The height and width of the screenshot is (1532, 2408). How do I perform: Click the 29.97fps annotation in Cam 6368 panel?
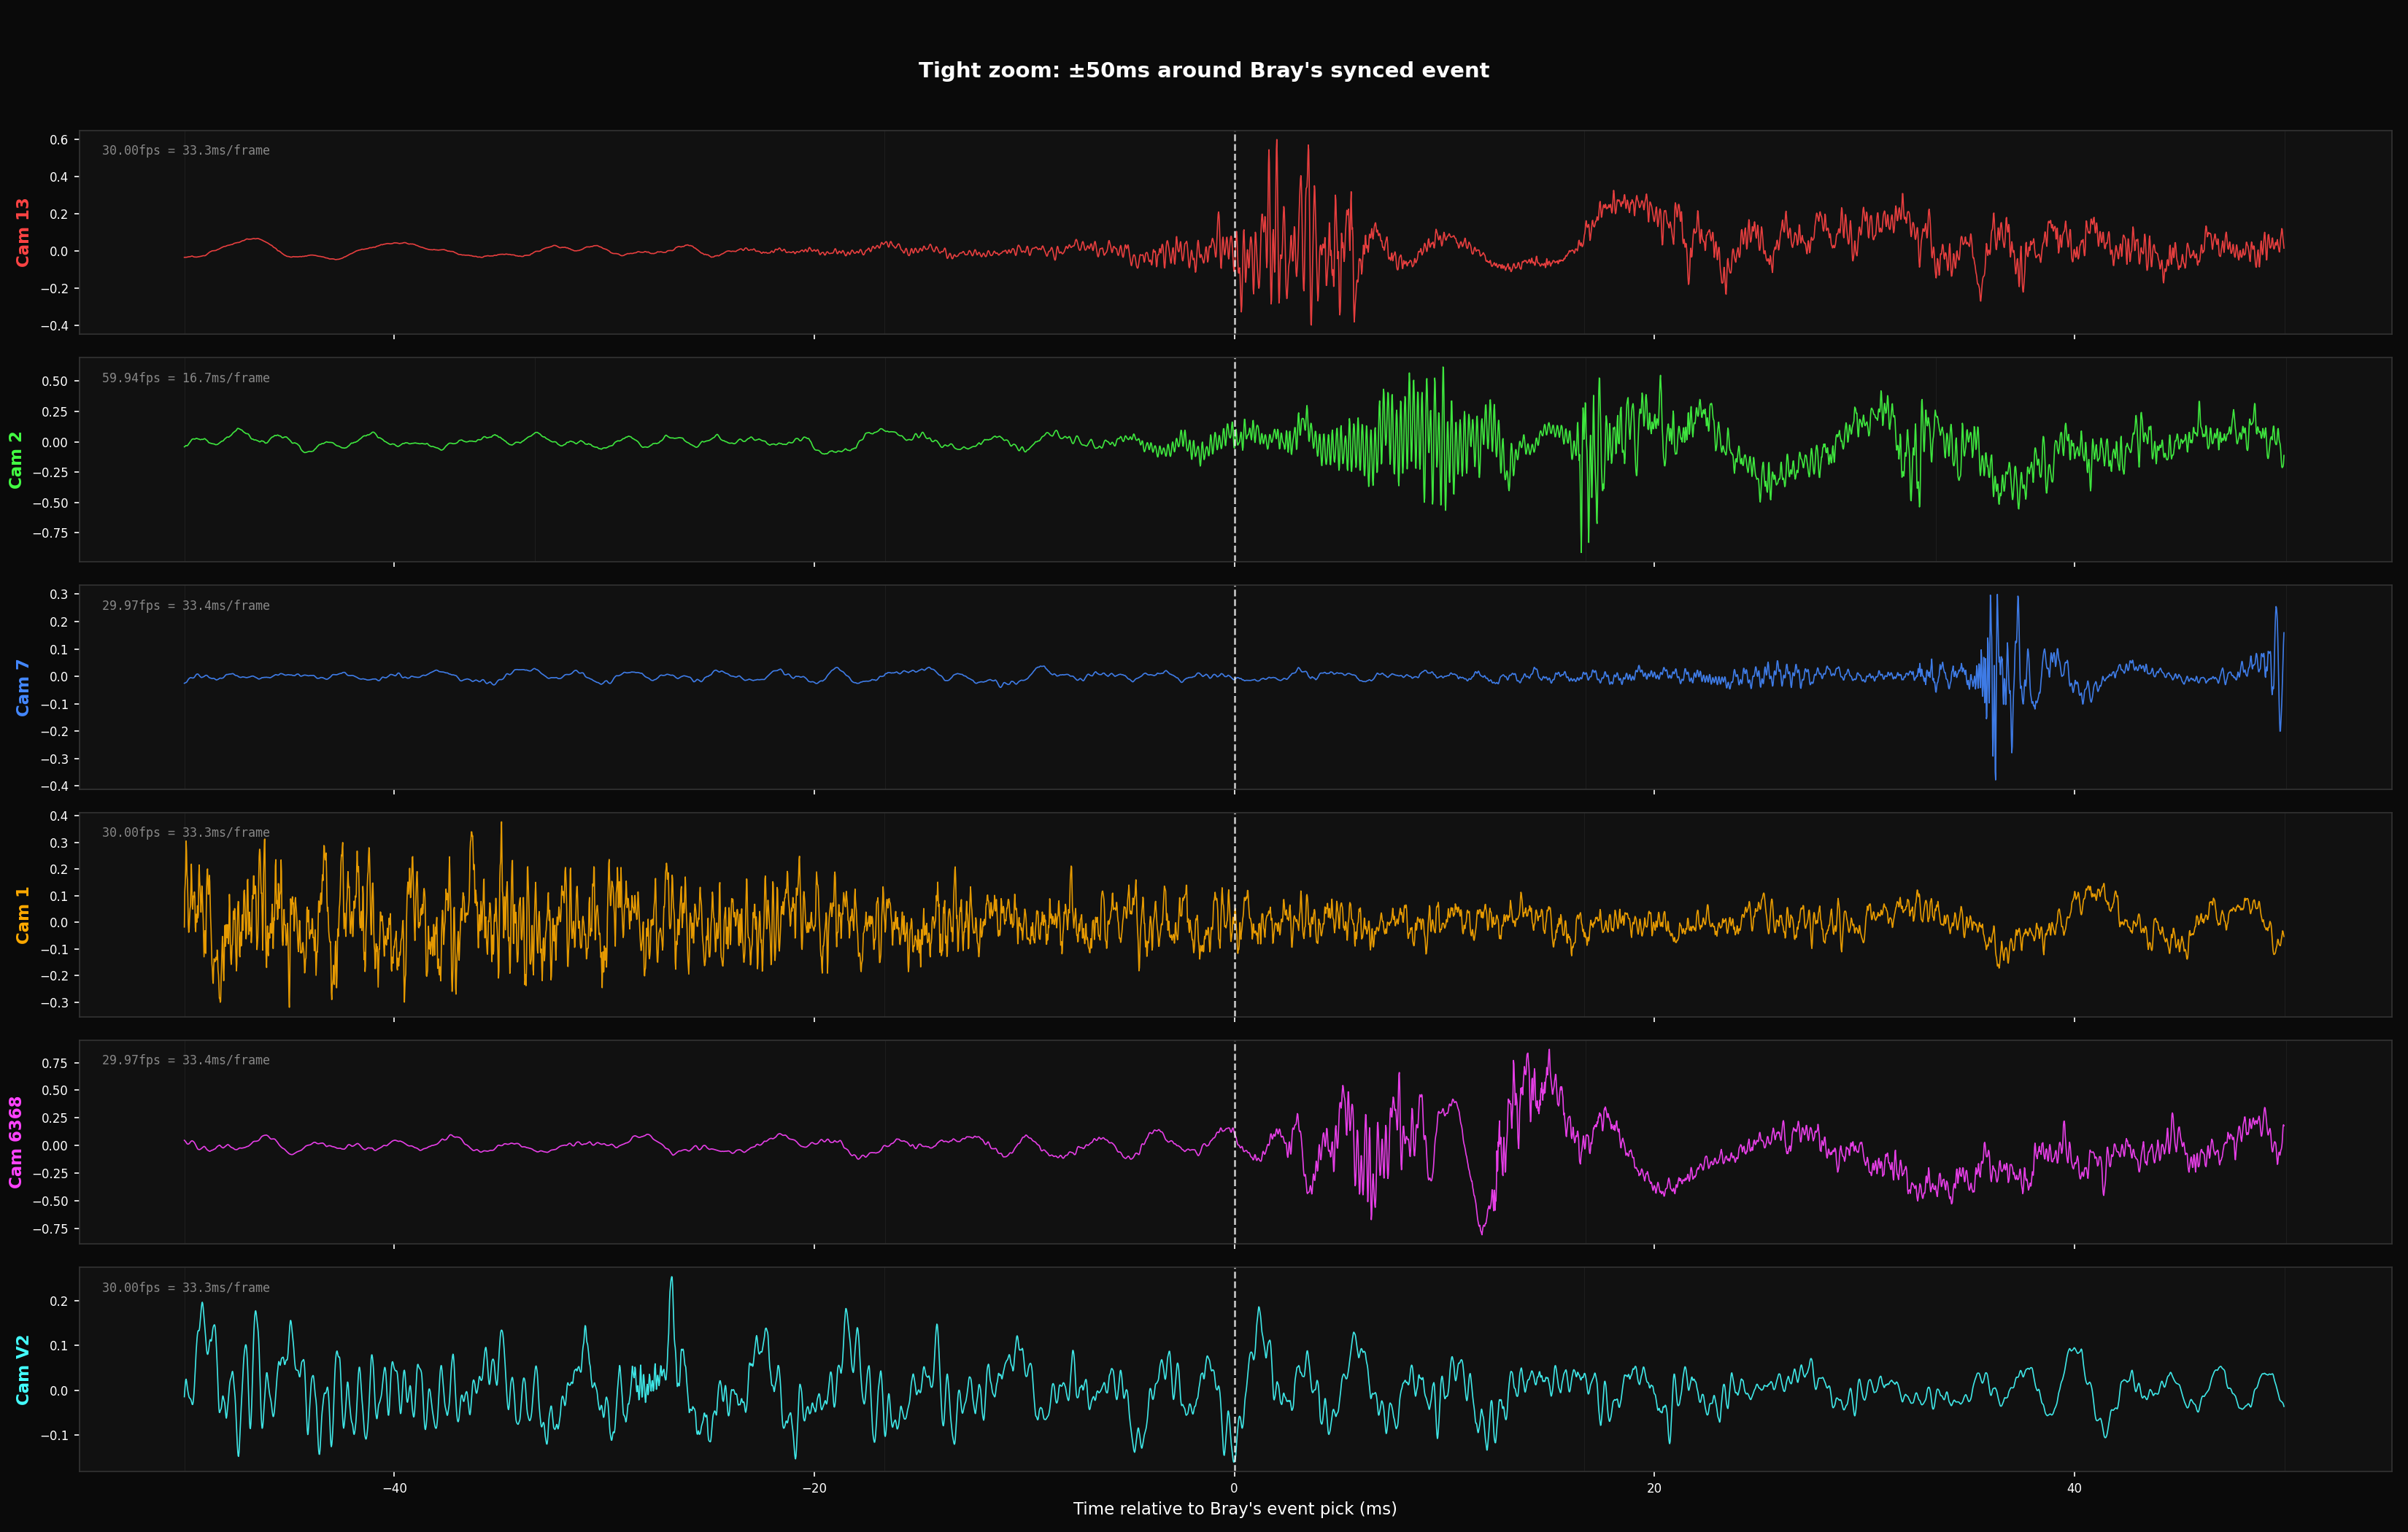pos(185,1060)
